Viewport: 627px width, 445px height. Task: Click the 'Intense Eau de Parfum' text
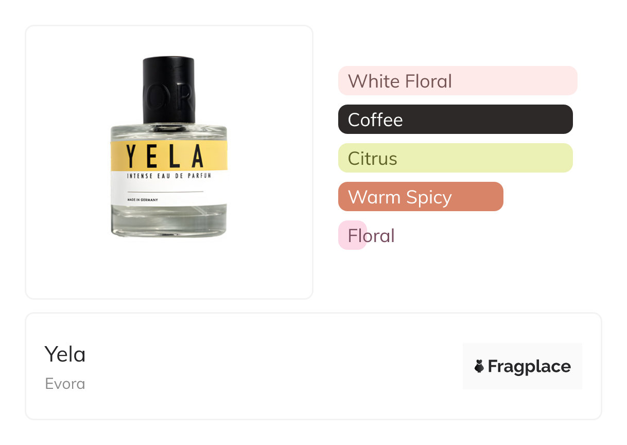(x=169, y=176)
